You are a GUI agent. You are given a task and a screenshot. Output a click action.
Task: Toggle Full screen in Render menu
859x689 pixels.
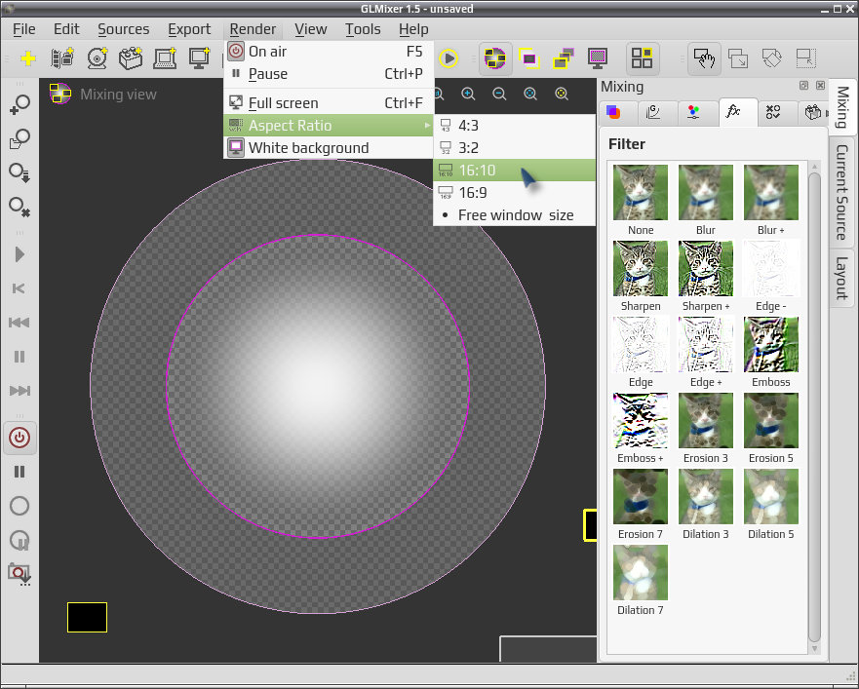[x=329, y=103]
